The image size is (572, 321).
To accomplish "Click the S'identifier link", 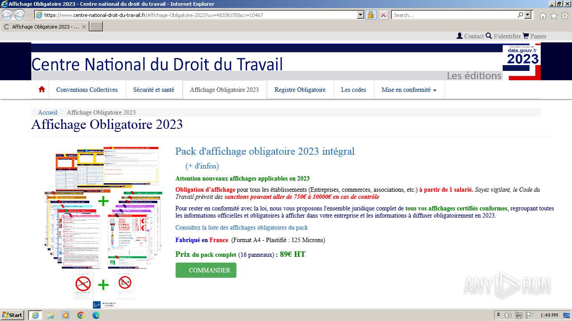I will click(x=507, y=36).
